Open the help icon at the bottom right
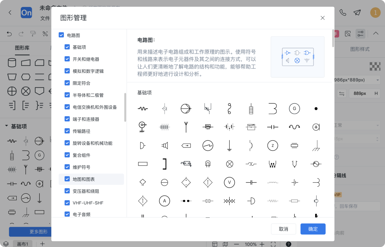This screenshot has width=385, height=247. click(x=288, y=244)
